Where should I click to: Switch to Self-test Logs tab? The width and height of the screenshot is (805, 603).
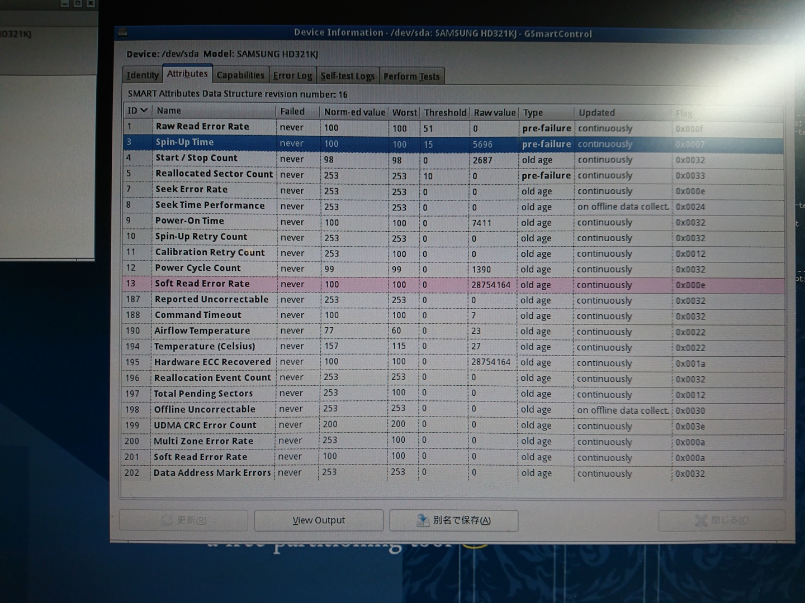click(x=347, y=76)
